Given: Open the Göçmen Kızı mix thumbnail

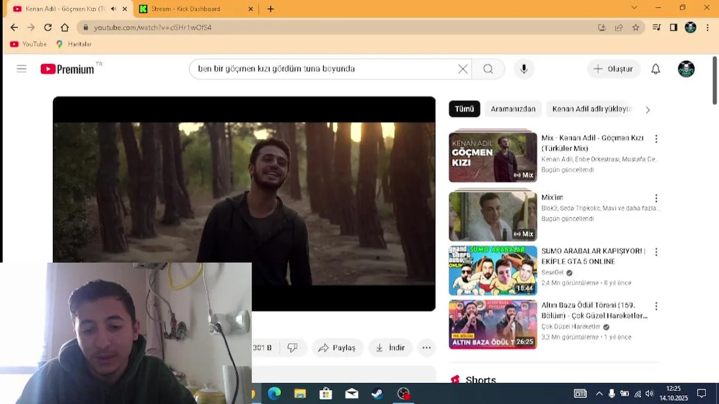Looking at the screenshot, I should (x=493, y=157).
